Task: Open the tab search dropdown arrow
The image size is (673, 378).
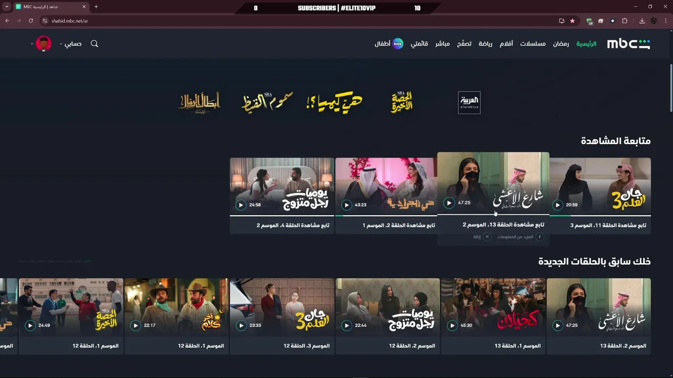Action: coord(7,7)
